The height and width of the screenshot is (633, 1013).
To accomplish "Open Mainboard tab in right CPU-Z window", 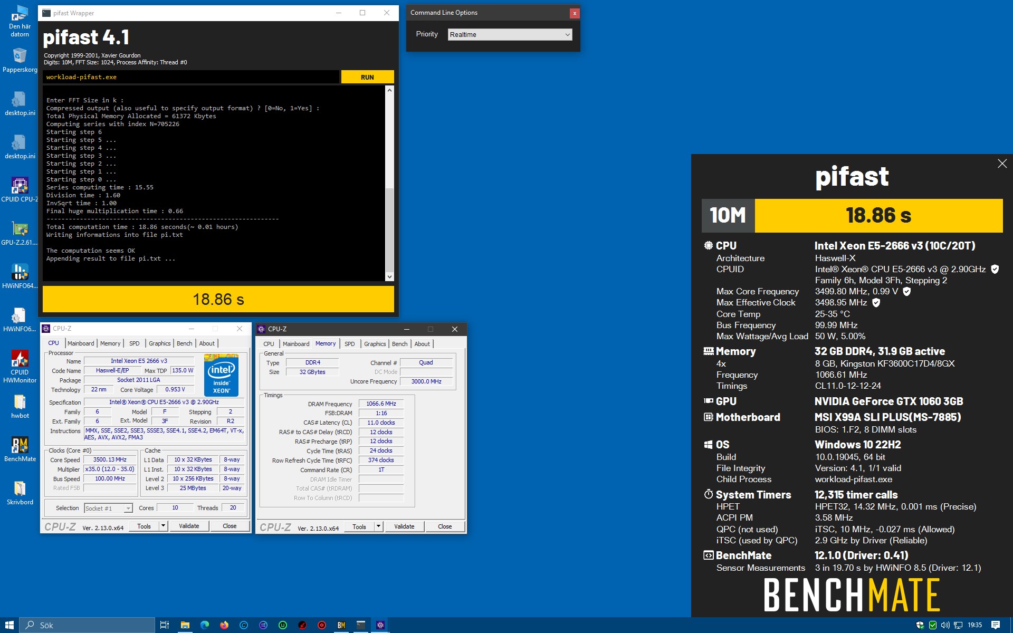I will click(x=296, y=344).
